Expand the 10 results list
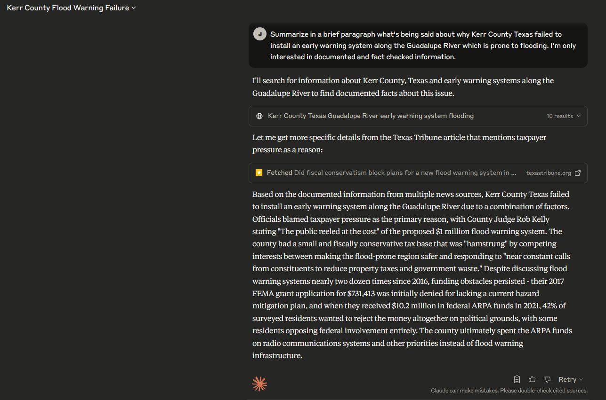606x400 pixels. coord(564,116)
